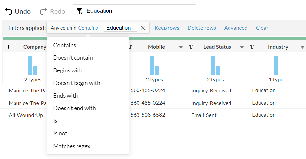Viewport: 306px width, 159px height.
Task: Pick 'Matches regex' filter option
Action: pos(72,146)
